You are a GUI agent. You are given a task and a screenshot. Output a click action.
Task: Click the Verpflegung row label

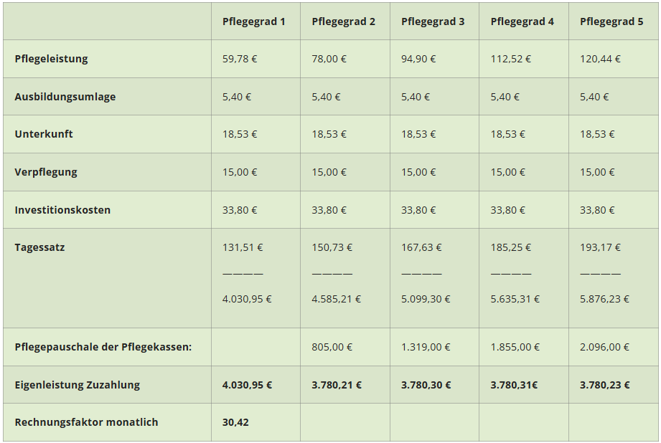coord(46,172)
